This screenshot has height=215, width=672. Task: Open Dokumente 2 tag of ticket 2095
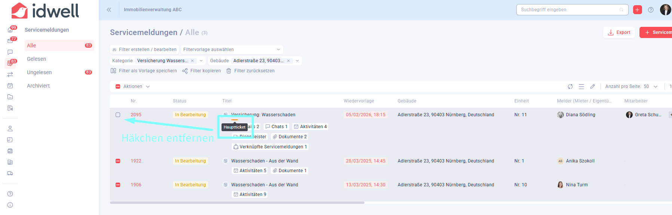290,137
